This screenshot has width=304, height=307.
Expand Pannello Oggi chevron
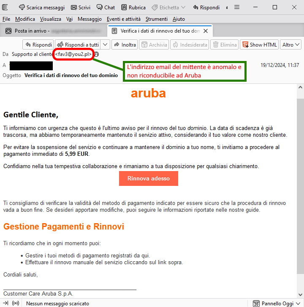click(x=298, y=303)
